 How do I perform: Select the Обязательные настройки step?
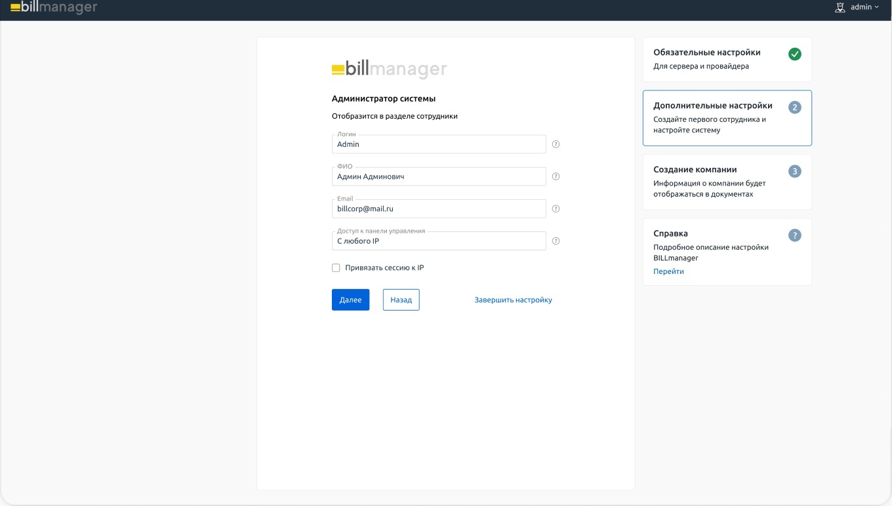[727, 59]
